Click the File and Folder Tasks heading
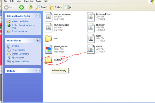Viewport: 155px width, 103px height. click(x=19, y=16)
